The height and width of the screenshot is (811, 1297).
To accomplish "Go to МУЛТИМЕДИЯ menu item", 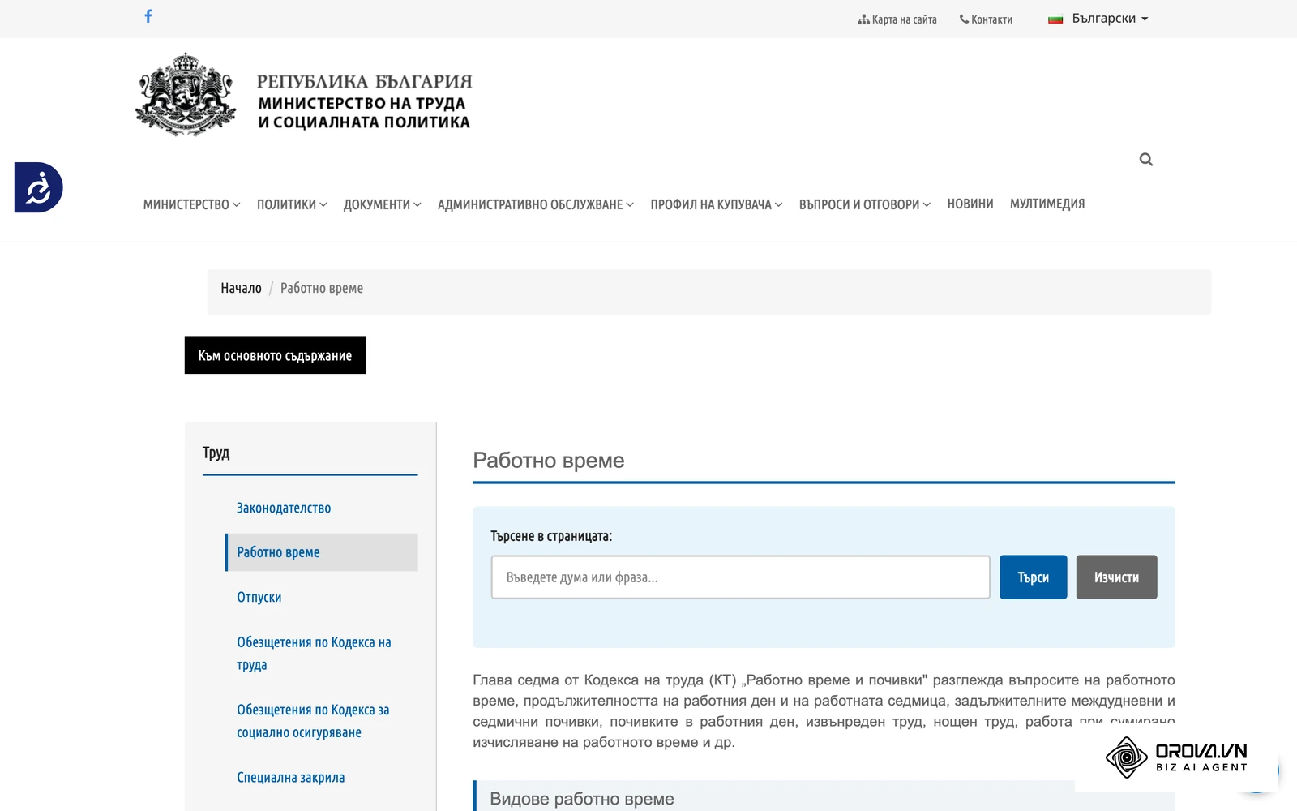I will [1047, 204].
